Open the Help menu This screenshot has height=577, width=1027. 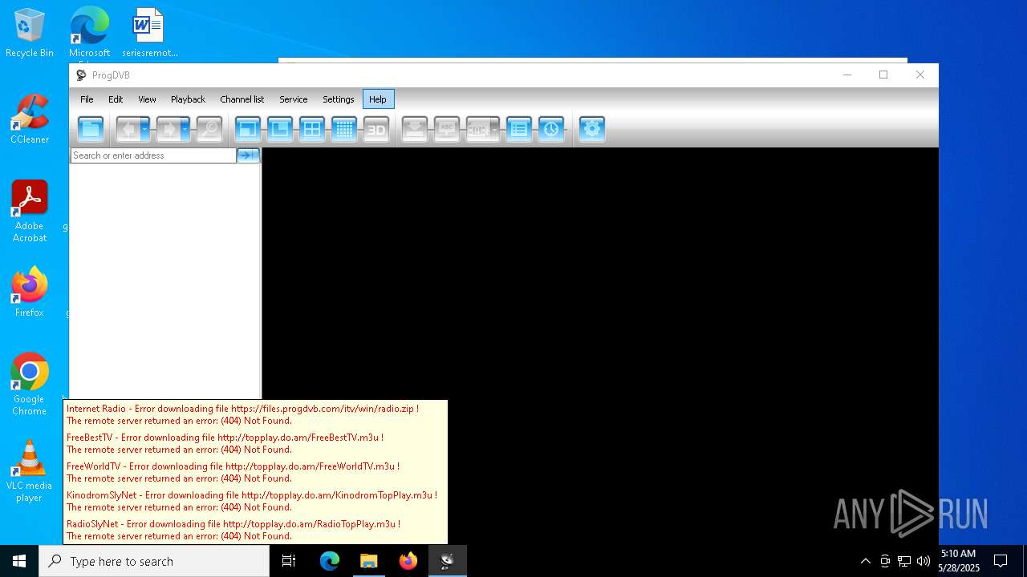pyautogui.click(x=378, y=99)
